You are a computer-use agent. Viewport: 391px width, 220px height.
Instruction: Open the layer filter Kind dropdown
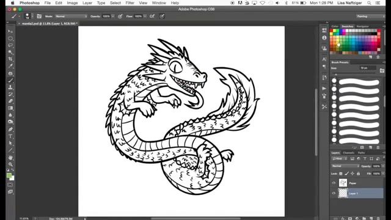[x=340, y=159]
